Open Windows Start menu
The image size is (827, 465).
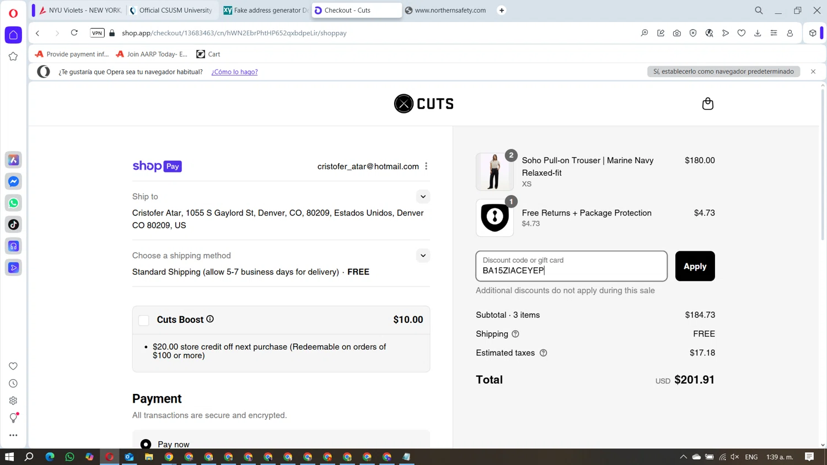(x=9, y=457)
